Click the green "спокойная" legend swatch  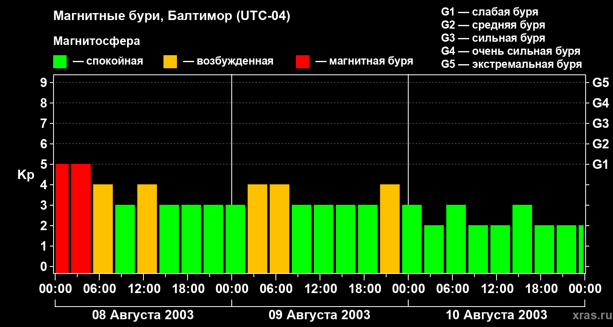pos(60,62)
